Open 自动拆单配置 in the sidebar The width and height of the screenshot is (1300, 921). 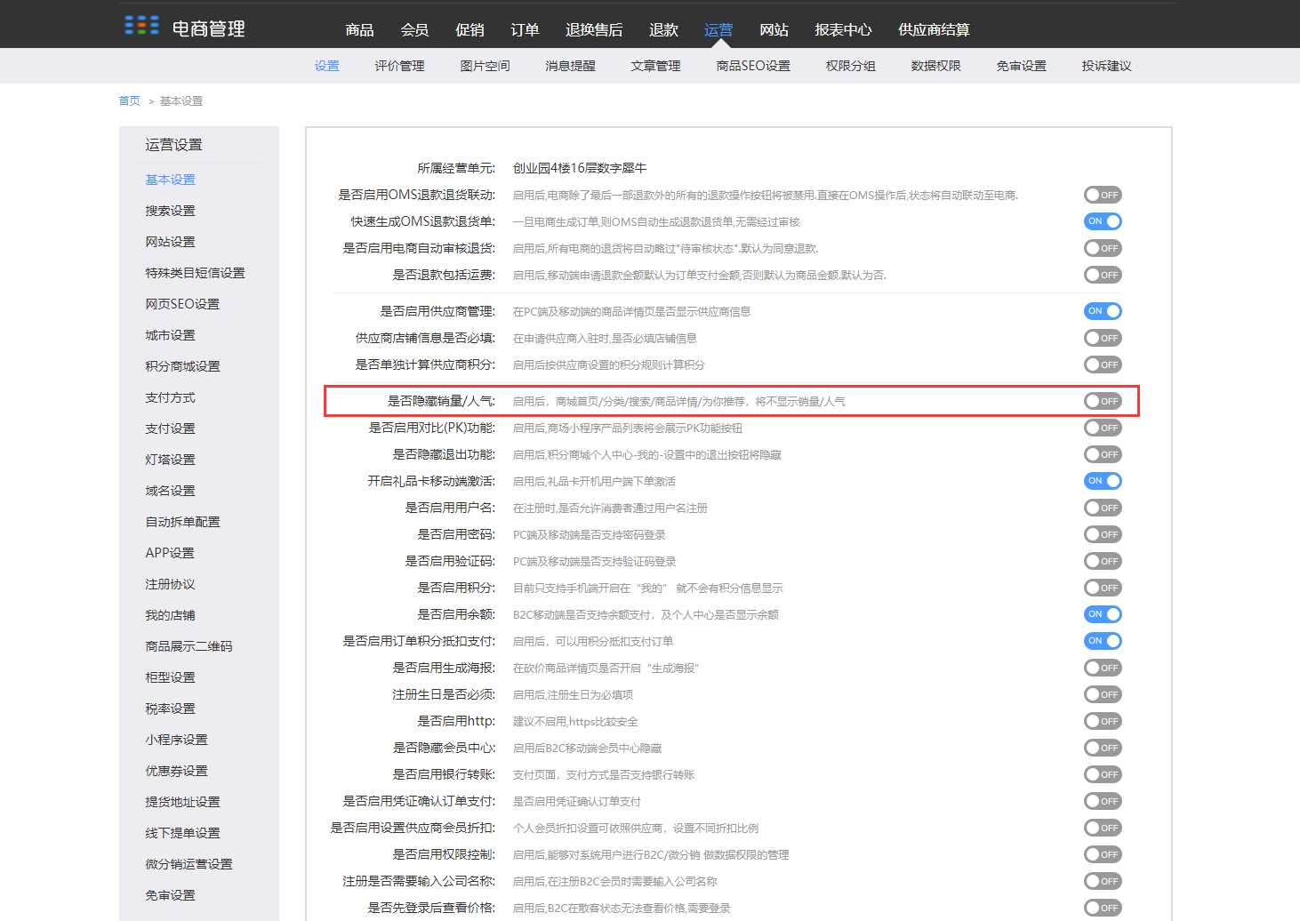[182, 522]
